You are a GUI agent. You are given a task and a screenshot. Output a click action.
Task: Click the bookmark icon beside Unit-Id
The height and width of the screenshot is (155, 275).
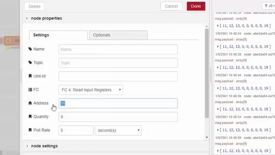30,76
